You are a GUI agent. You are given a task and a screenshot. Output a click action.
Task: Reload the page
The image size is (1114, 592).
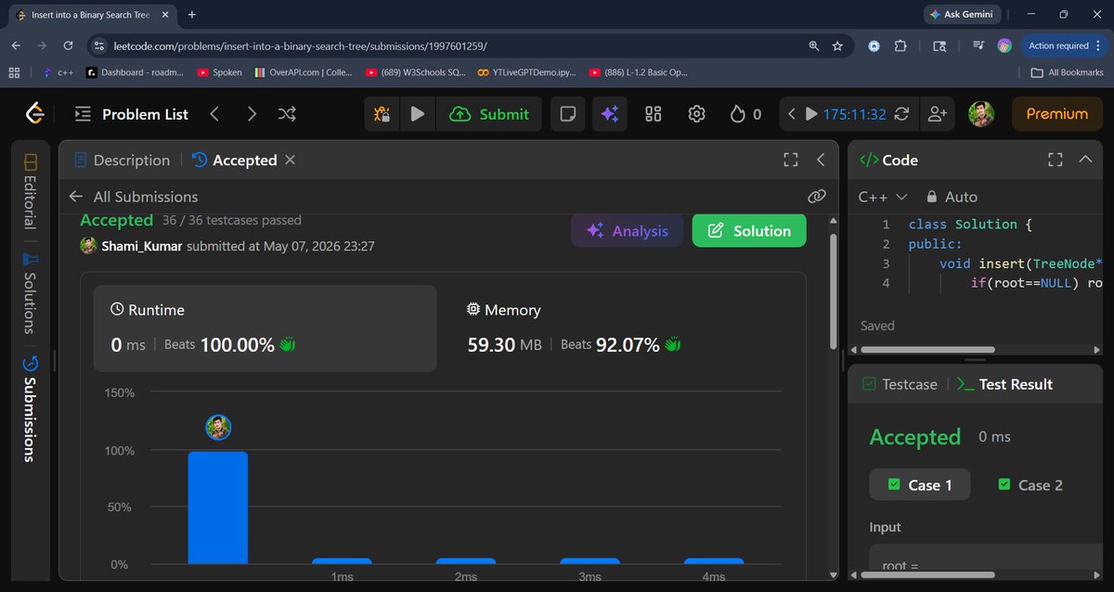tap(68, 45)
